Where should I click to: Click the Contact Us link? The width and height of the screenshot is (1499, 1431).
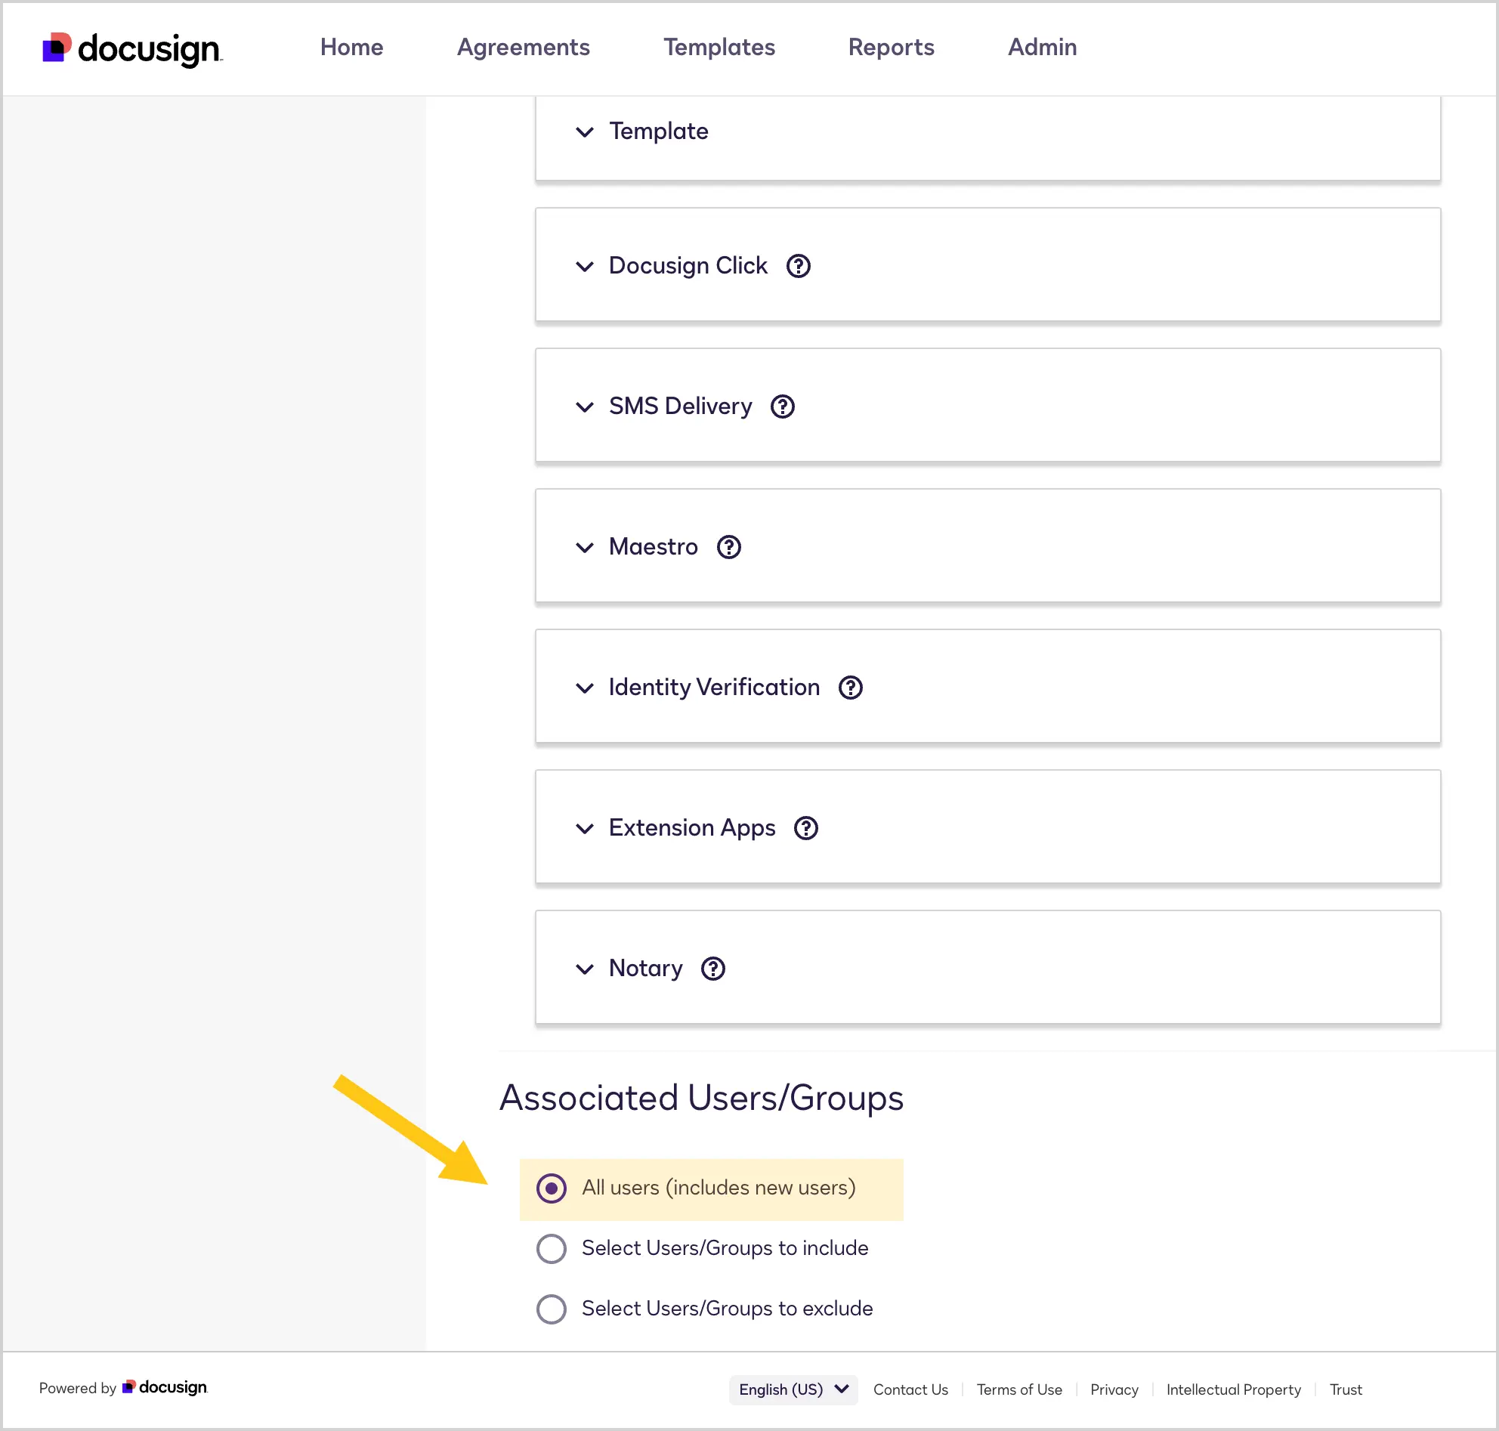coord(910,1389)
